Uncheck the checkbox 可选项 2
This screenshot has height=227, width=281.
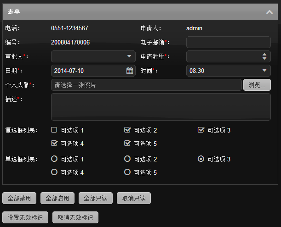coord(127,130)
